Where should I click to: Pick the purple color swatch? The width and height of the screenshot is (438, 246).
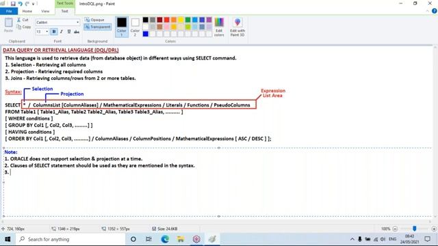(209, 20)
